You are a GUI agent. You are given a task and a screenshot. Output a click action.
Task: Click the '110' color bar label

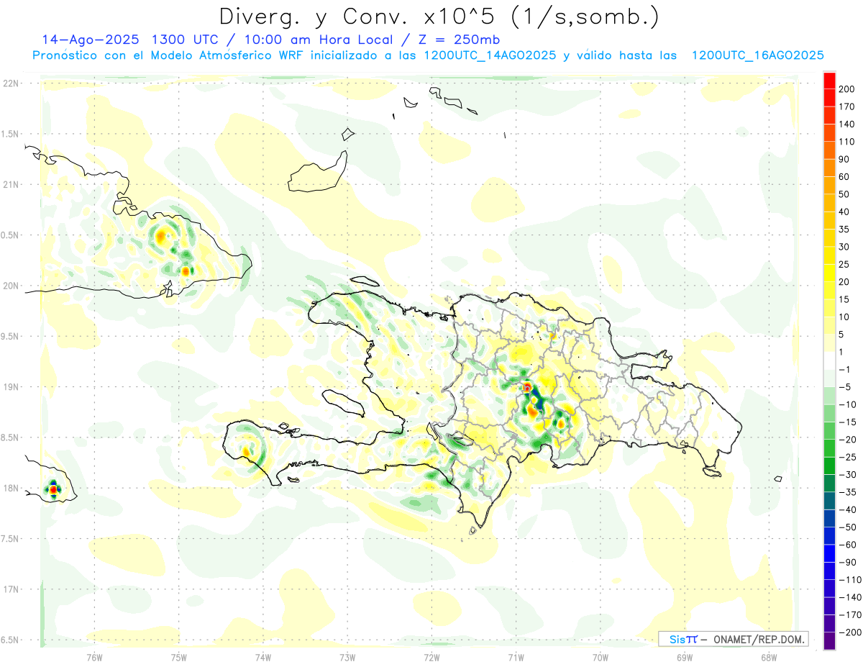point(846,142)
